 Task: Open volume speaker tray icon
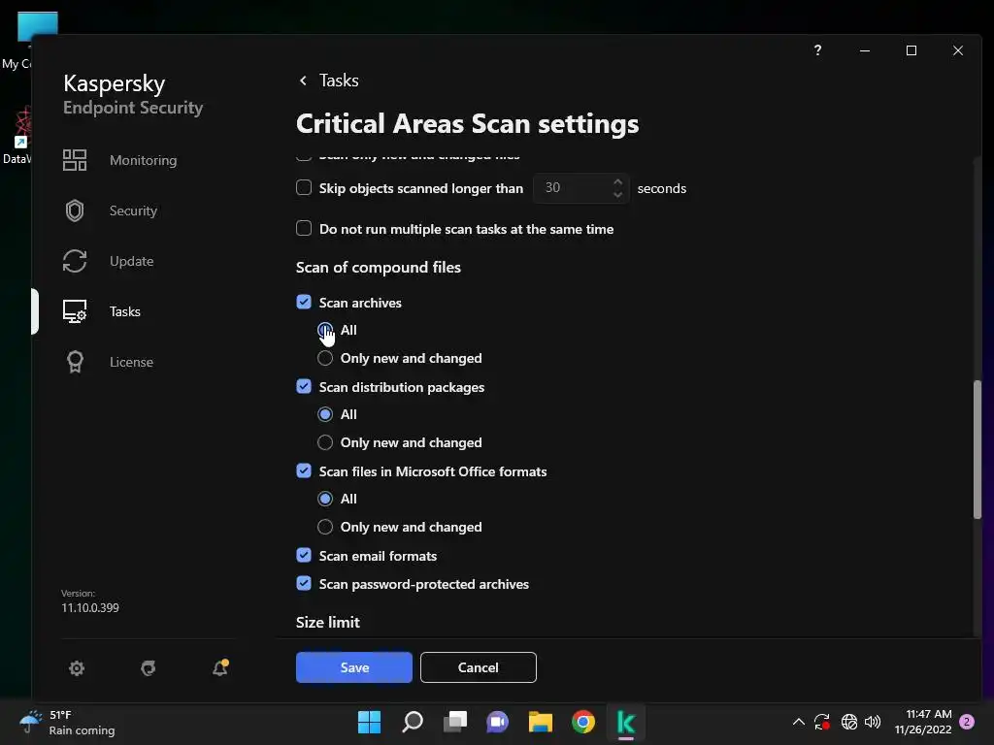coord(873,722)
